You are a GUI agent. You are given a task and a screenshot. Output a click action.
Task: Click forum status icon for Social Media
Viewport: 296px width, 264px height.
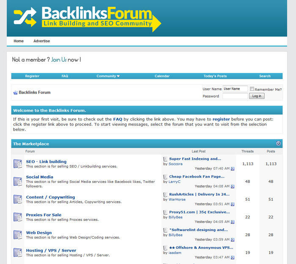pyautogui.click(x=18, y=181)
